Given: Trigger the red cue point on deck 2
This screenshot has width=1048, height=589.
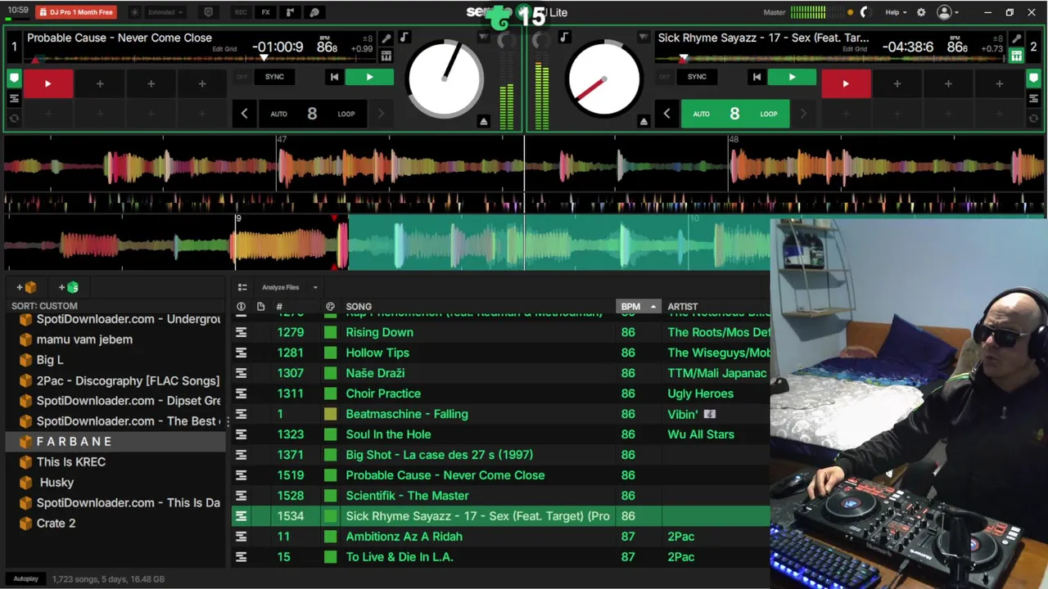Looking at the screenshot, I should pyautogui.click(x=846, y=83).
